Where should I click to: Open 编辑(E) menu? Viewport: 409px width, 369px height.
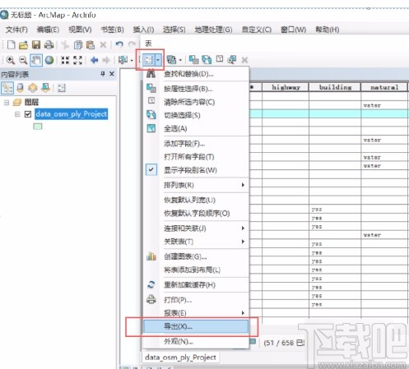(x=48, y=30)
